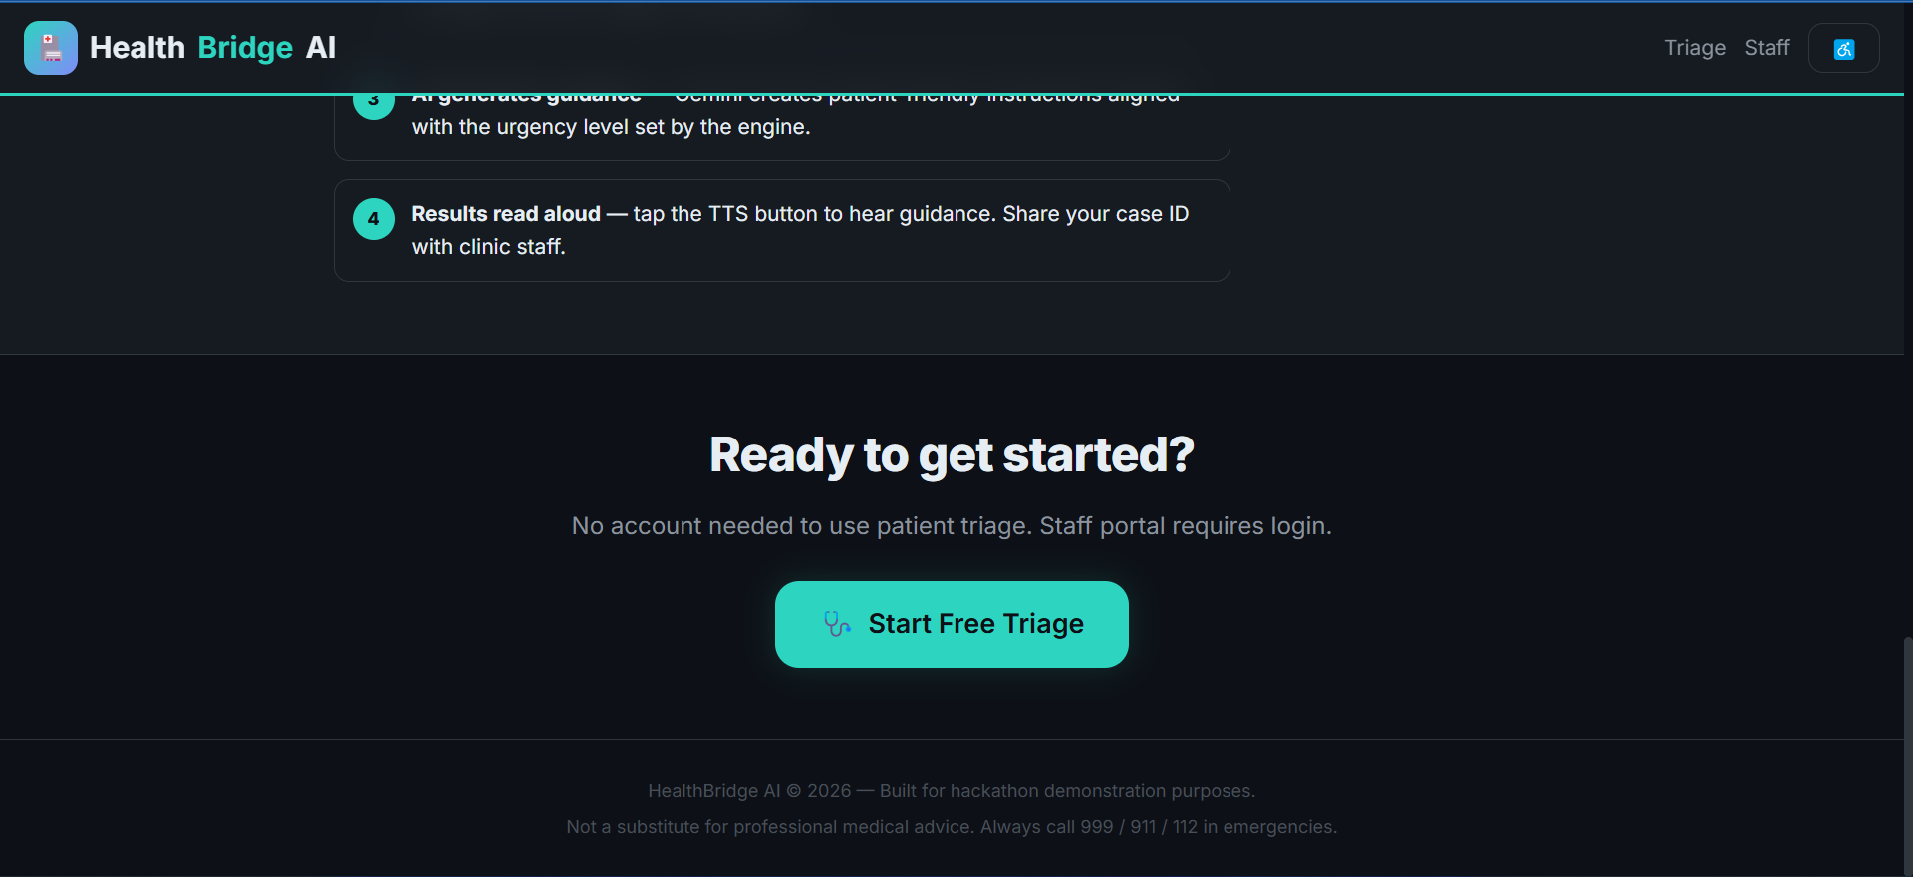The width and height of the screenshot is (1913, 877).
Task: Open the Triage navigation link
Action: click(1695, 48)
